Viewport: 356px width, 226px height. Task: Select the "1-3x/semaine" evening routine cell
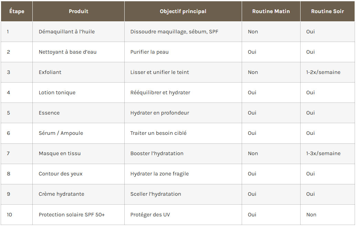pyautogui.click(x=323, y=153)
